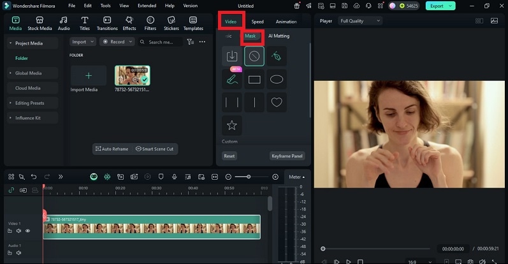Select the star mask shape
The width and height of the screenshot is (508, 264).
click(231, 125)
